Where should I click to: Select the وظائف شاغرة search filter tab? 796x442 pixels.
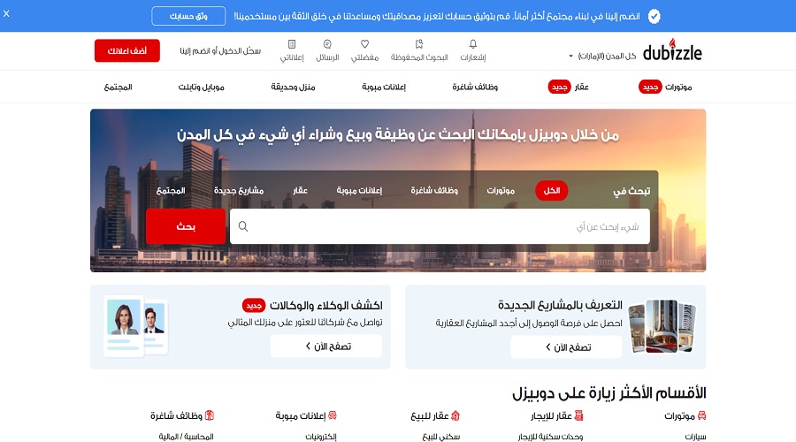434,190
